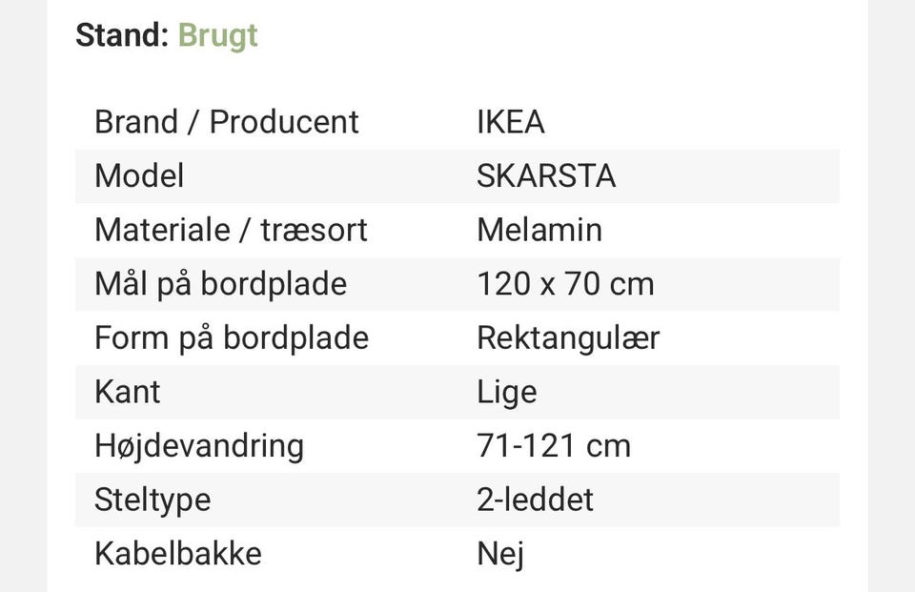Select the 'Brand / Producent' label
This screenshot has height=592, width=915.
coord(227,122)
